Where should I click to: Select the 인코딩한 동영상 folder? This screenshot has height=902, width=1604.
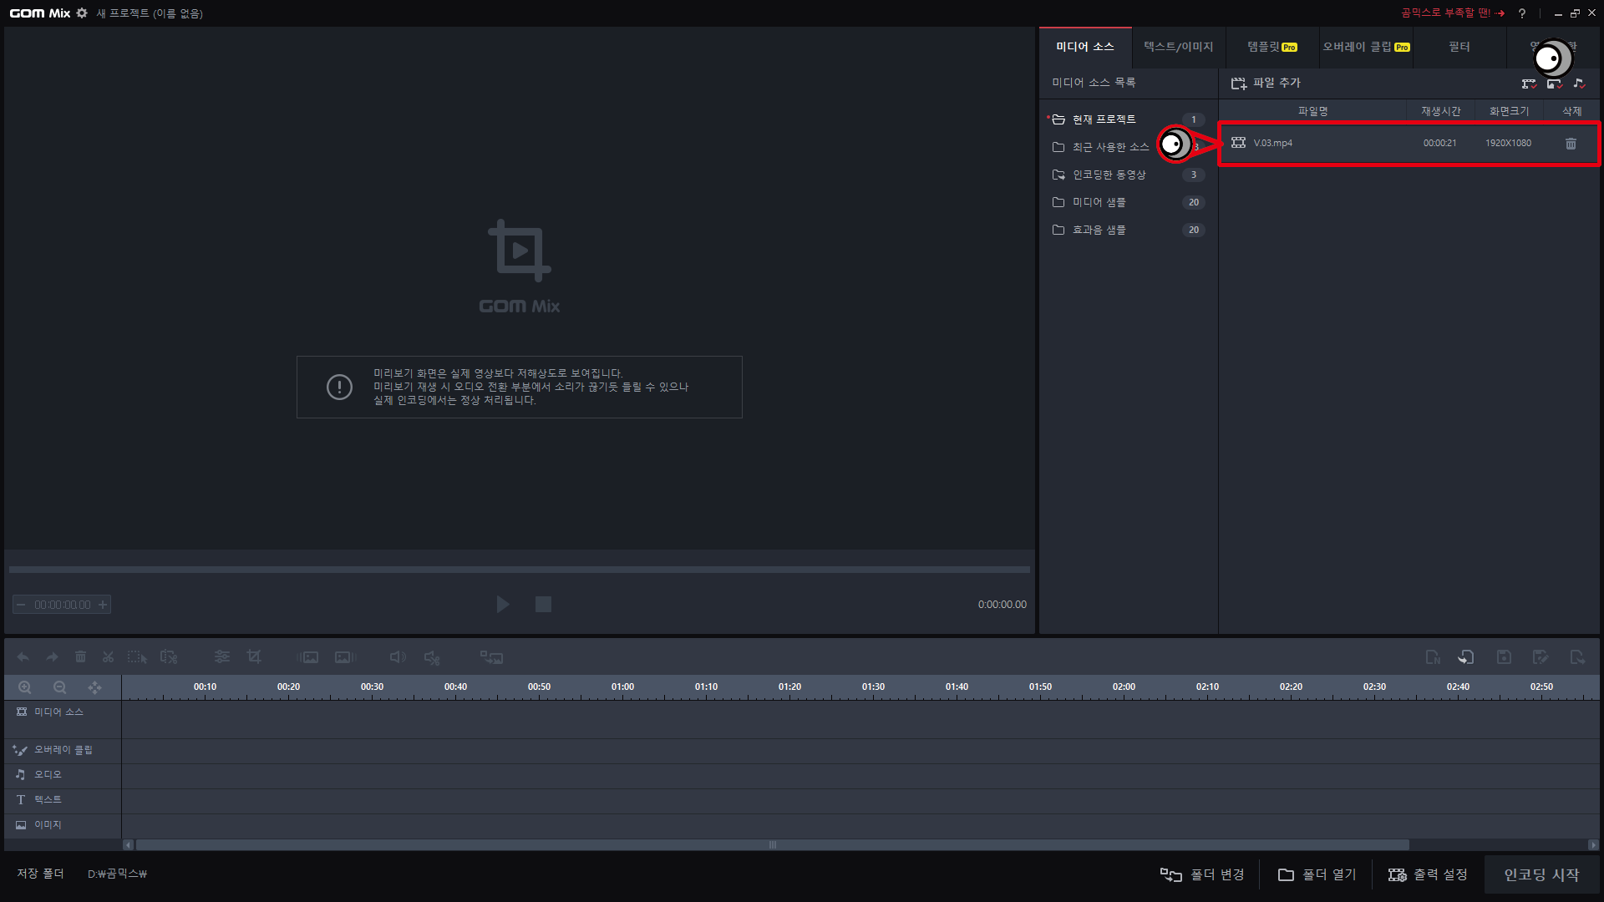pos(1109,175)
